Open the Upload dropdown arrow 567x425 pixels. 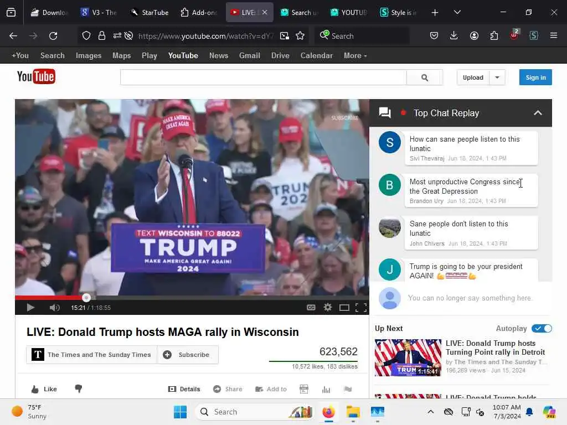[497, 77]
